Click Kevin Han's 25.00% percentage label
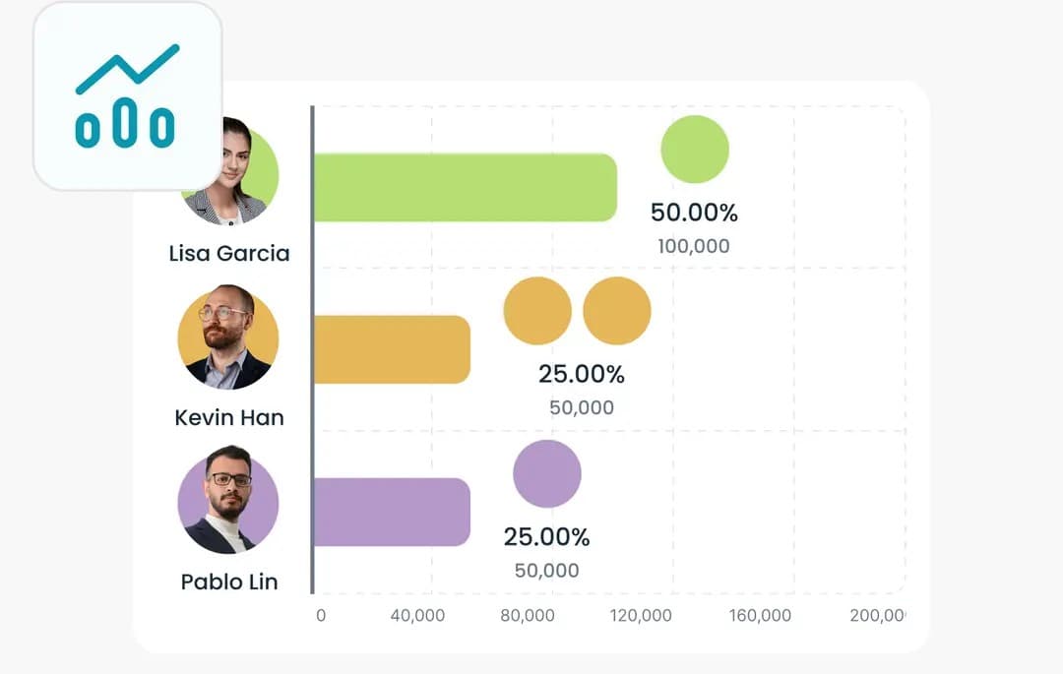This screenshot has width=1063, height=674. [x=582, y=374]
